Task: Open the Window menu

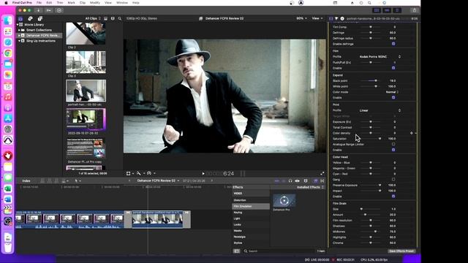Action: pyautogui.click(x=122, y=3)
